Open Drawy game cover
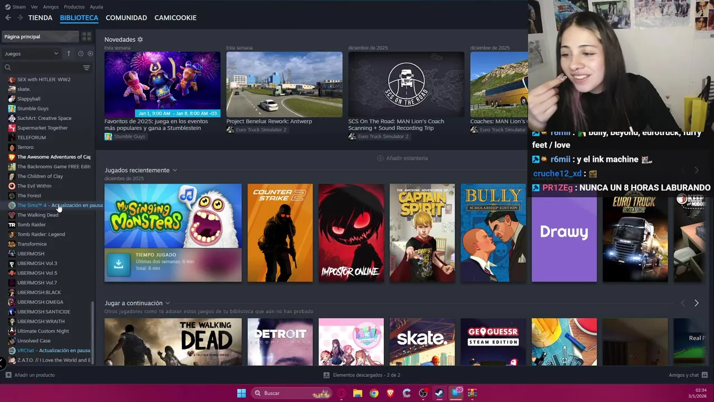The height and width of the screenshot is (402, 714). pos(564,240)
